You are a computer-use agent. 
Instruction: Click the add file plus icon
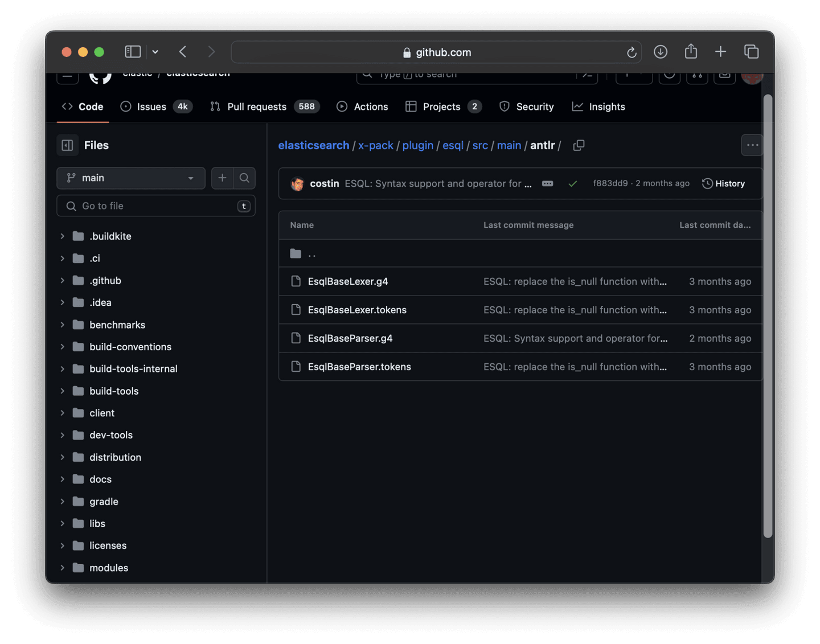click(222, 178)
